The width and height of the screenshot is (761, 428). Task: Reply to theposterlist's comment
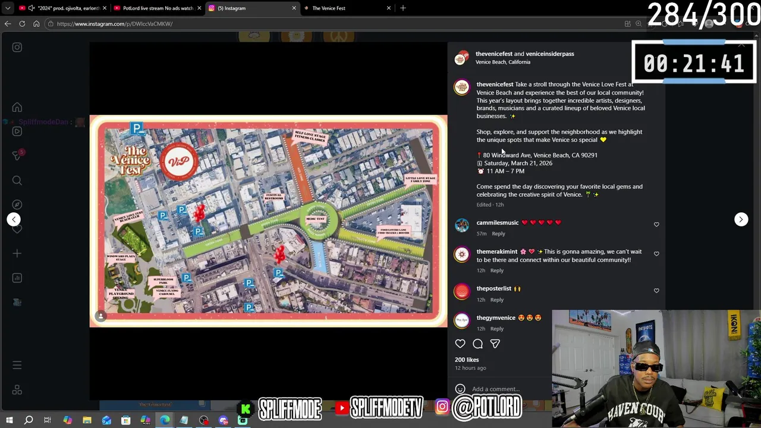pos(496,300)
